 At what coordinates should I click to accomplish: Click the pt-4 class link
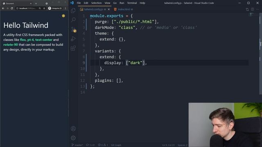(30, 40)
